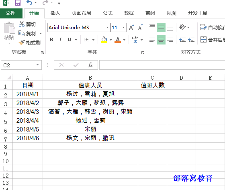
Task: Toggle Underline formatting
Action: click(69, 40)
